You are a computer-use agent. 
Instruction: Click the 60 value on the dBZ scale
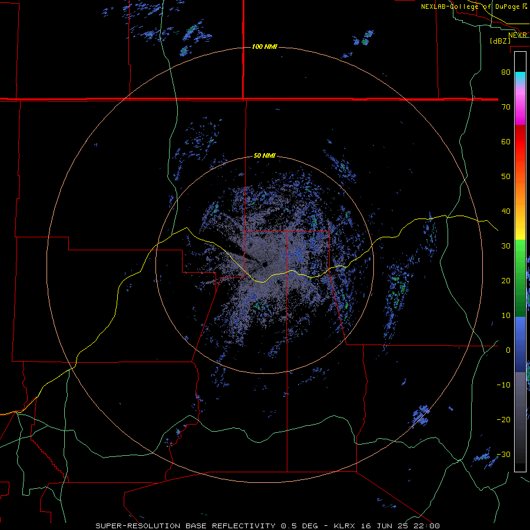tap(506, 142)
